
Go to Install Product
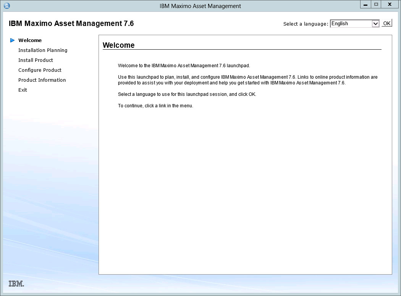36,60
